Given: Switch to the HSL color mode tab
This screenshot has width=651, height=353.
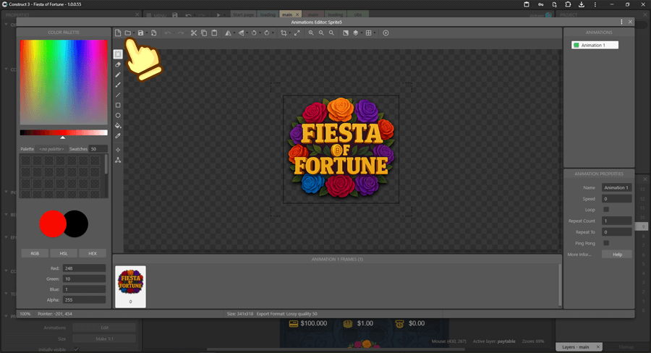Looking at the screenshot, I should point(64,253).
